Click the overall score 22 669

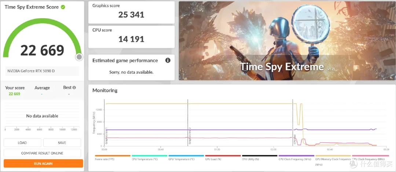point(42,50)
